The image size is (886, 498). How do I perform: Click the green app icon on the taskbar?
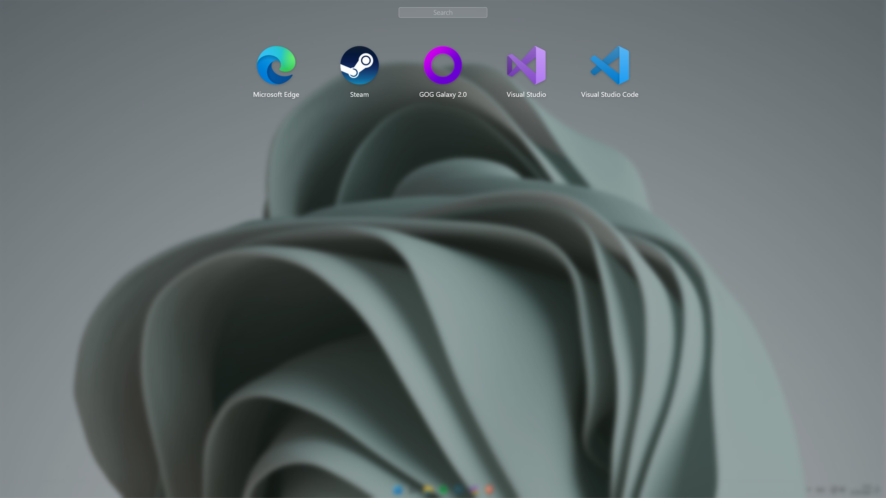pos(443,490)
